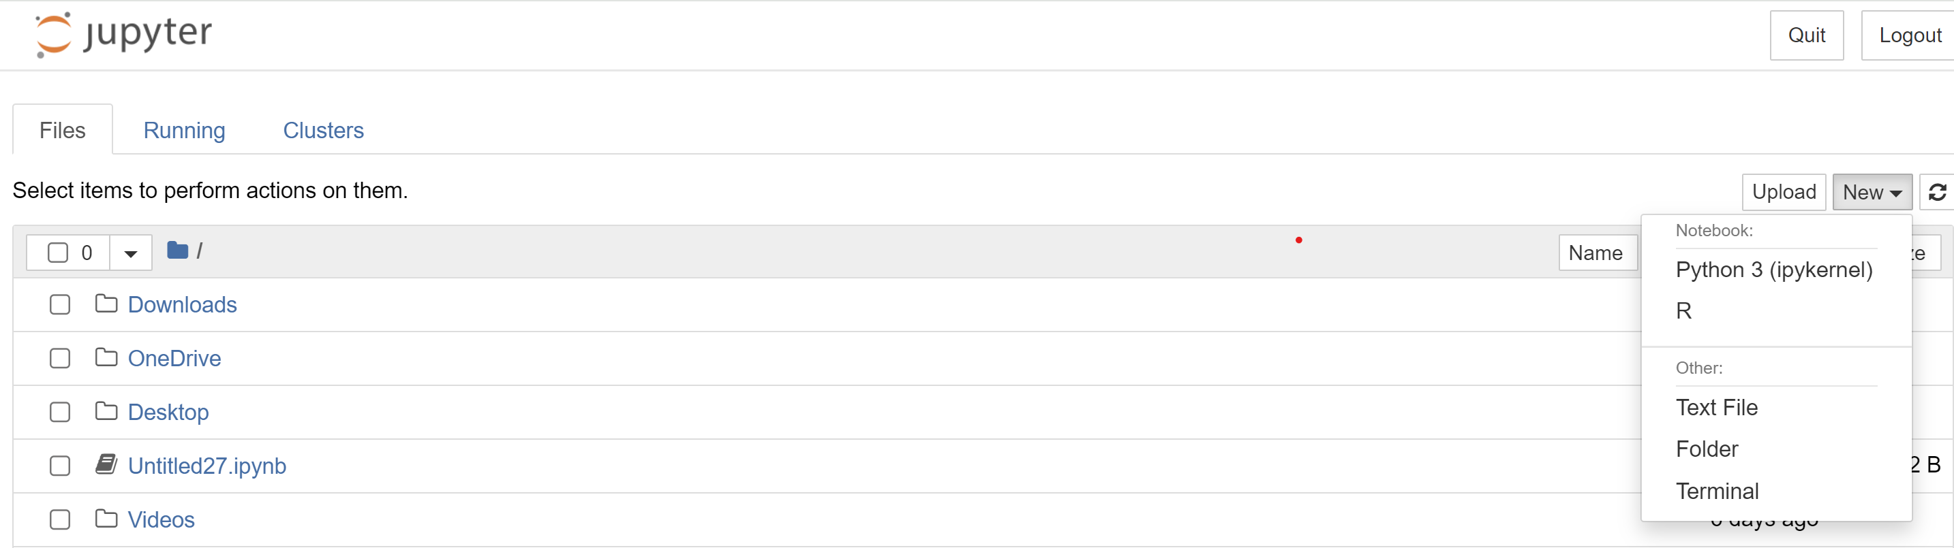Viewport: 1954px width, 548px height.
Task: Expand the selection type dropdown arrow
Action: (130, 253)
